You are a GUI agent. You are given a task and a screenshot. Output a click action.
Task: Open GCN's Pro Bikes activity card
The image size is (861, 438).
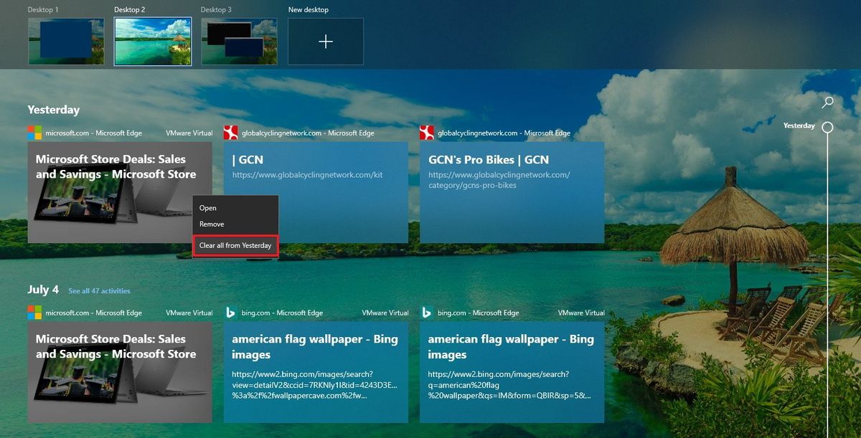click(512, 192)
